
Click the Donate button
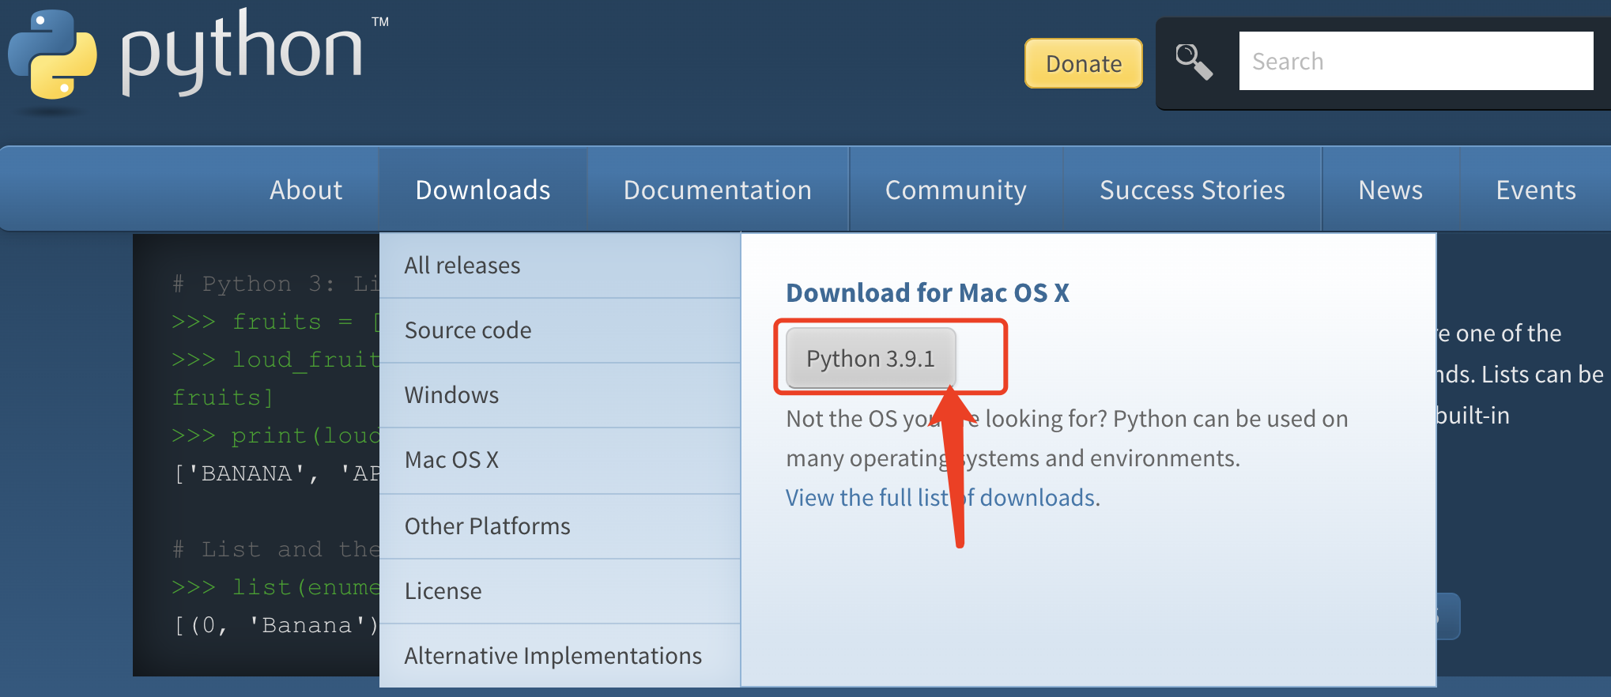coord(1084,63)
